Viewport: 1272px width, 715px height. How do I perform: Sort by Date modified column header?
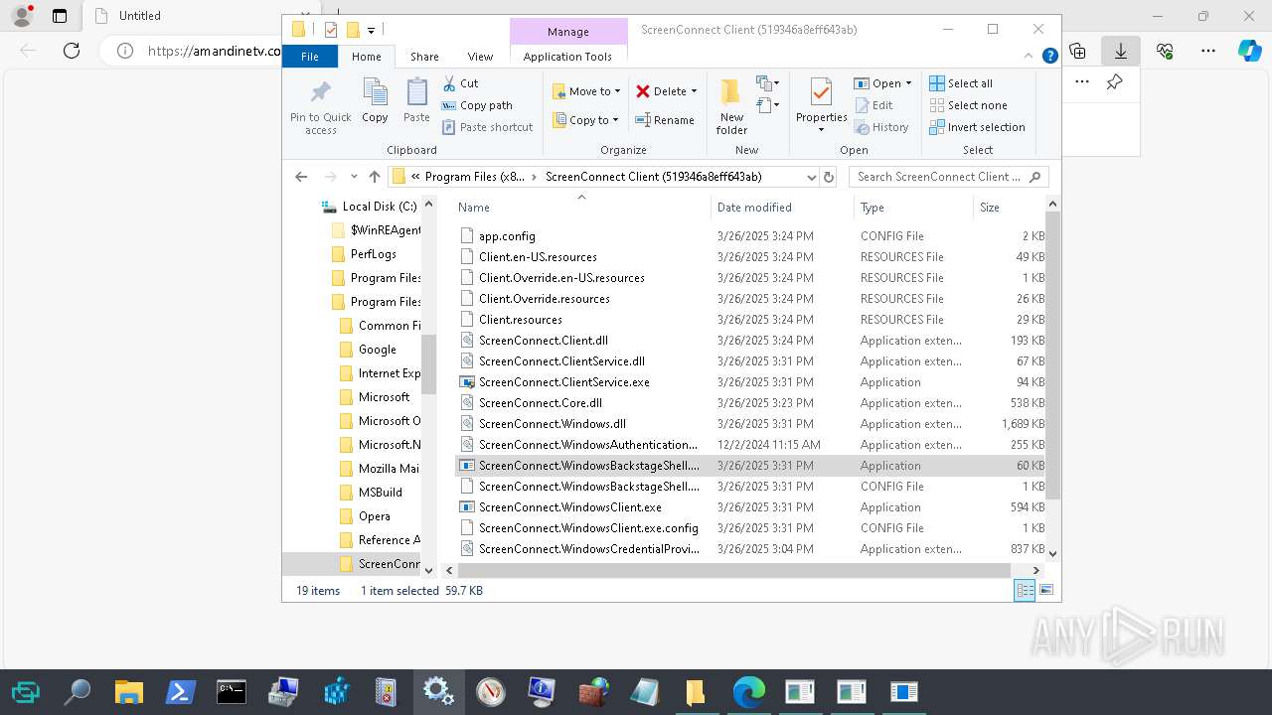click(782, 208)
